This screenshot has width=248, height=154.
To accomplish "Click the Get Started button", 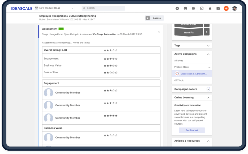I will [192, 130].
